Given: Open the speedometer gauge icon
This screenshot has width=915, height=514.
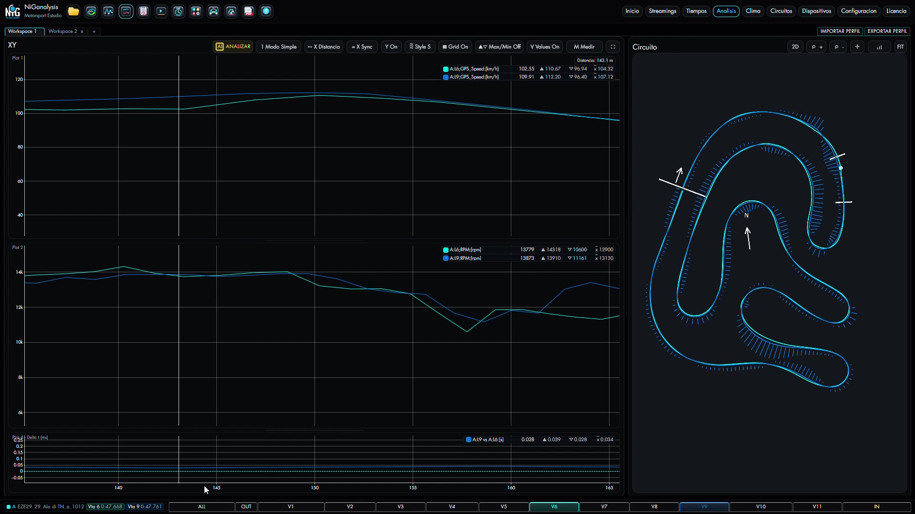Looking at the screenshot, I should point(231,11).
